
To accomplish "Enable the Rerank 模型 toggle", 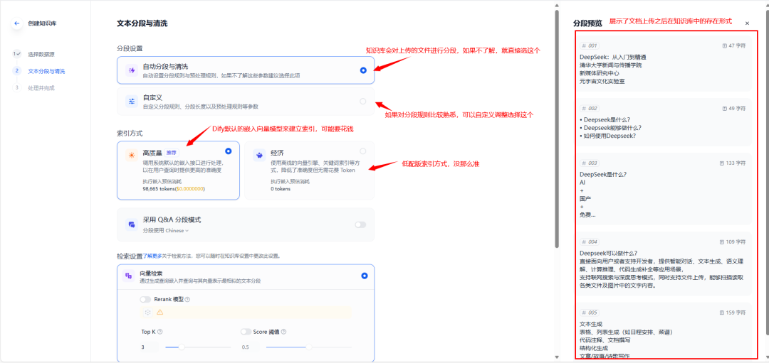I will (145, 299).
